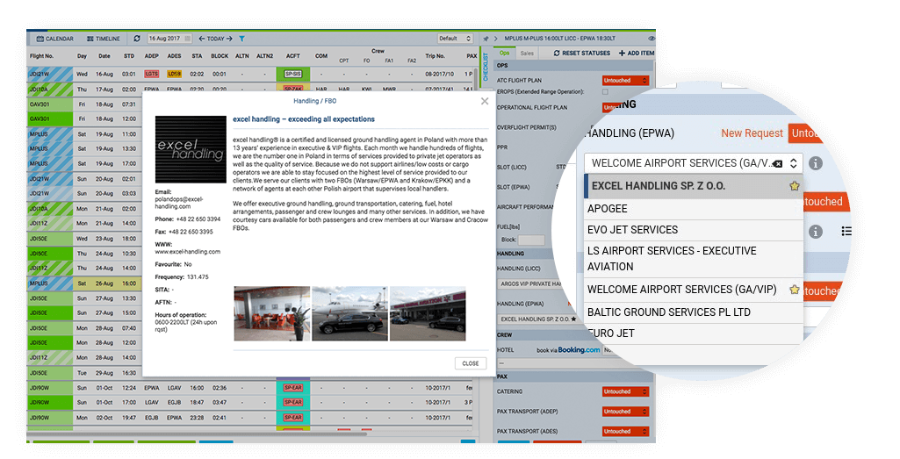Click the ADD ITEM button
Viewport: 900px width, 459px height.
637,53
